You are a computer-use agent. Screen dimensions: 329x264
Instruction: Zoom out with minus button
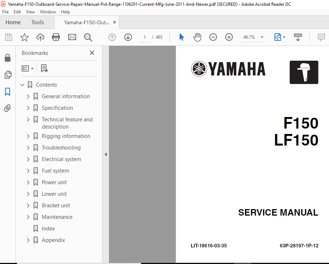[213, 37]
